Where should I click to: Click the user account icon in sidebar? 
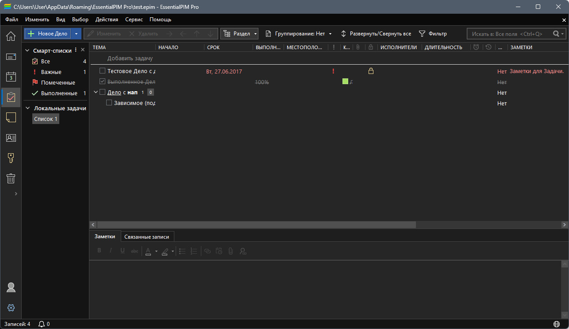(x=11, y=287)
